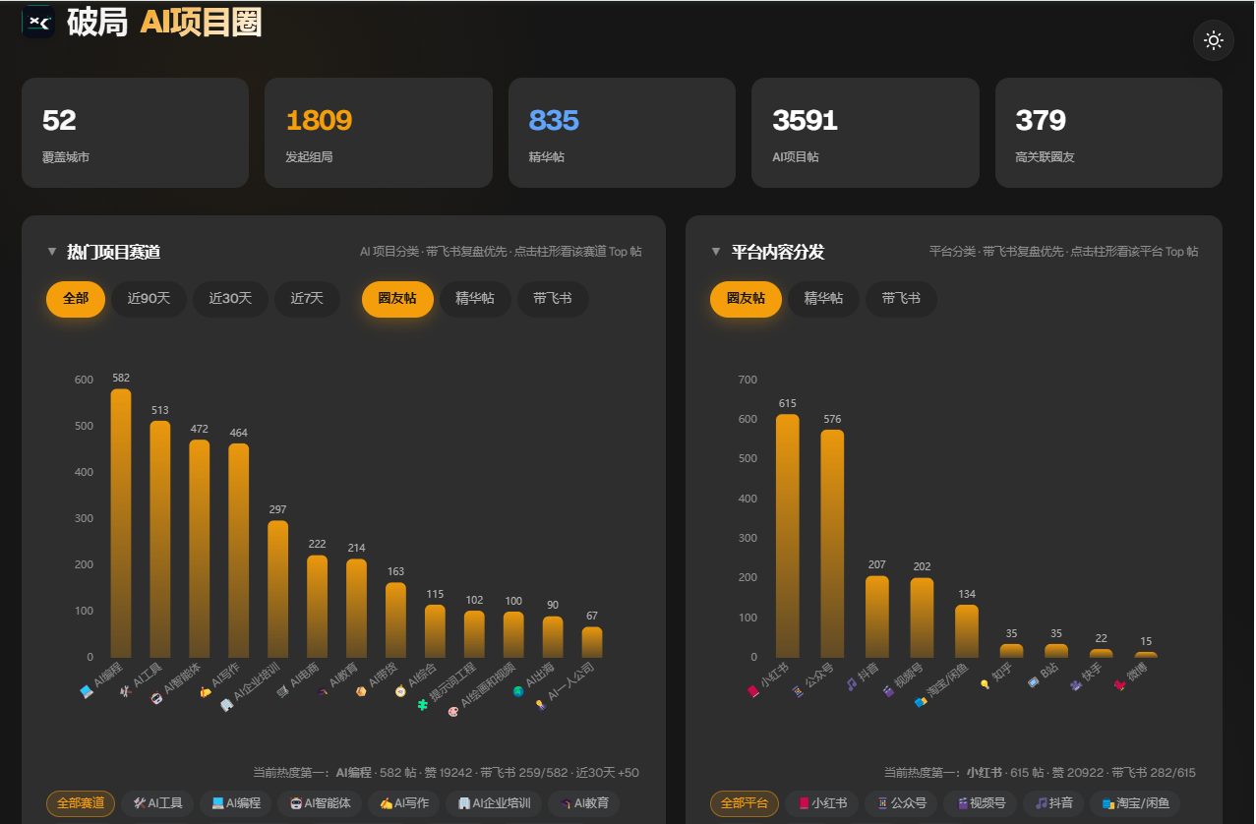Select the AI企业培训 chip below the chart
The image size is (1256, 824).
(494, 803)
